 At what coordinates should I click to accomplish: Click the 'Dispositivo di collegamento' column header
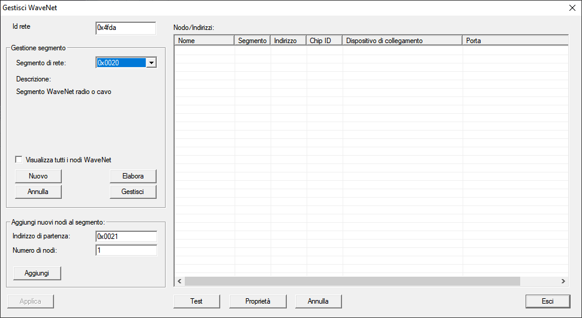coord(402,41)
